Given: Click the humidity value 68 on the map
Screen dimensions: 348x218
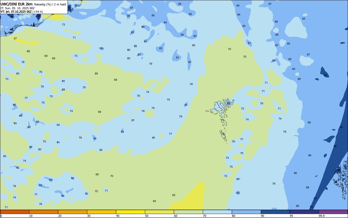Looking at the screenshot, I should pyautogui.click(x=28, y=51).
